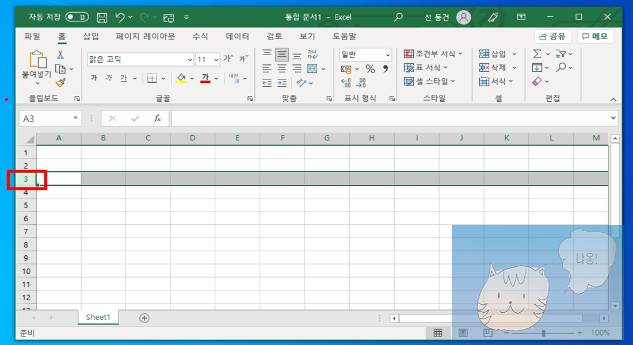633x345 pixels.
Task: Decrease decimal places
Action: (361, 83)
